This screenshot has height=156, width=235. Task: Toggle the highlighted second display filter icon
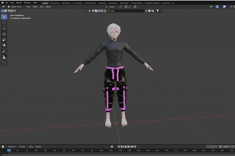(x=96, y=11)
